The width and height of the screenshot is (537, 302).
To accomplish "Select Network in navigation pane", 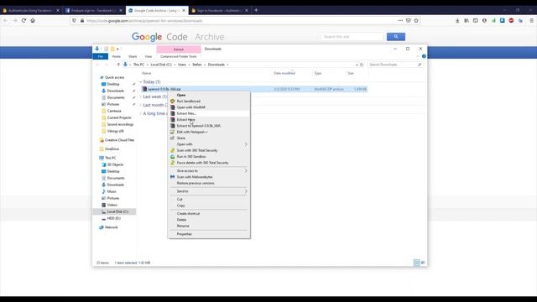I will [111, 227].
